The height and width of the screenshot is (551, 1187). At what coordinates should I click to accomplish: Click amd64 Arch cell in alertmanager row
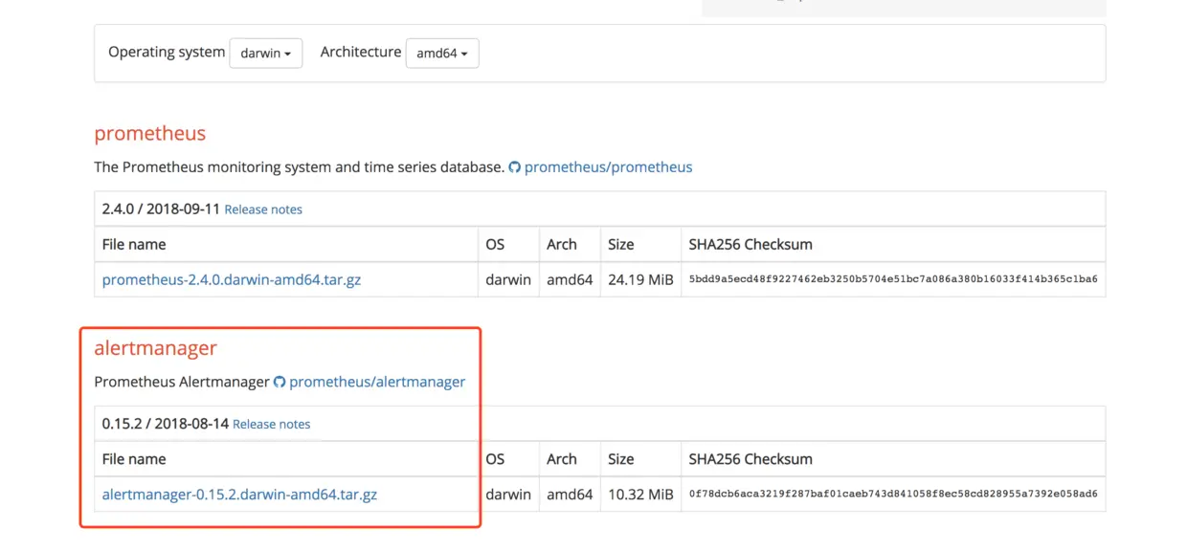(570, 495)
